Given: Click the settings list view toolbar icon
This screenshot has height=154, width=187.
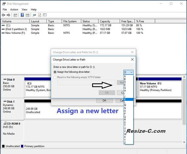Looking at the screenshot, I should point(45,15).
